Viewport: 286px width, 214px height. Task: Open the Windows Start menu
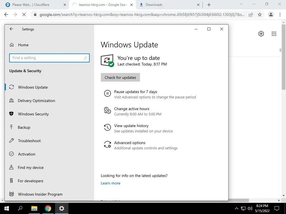[x=7, y=208]
